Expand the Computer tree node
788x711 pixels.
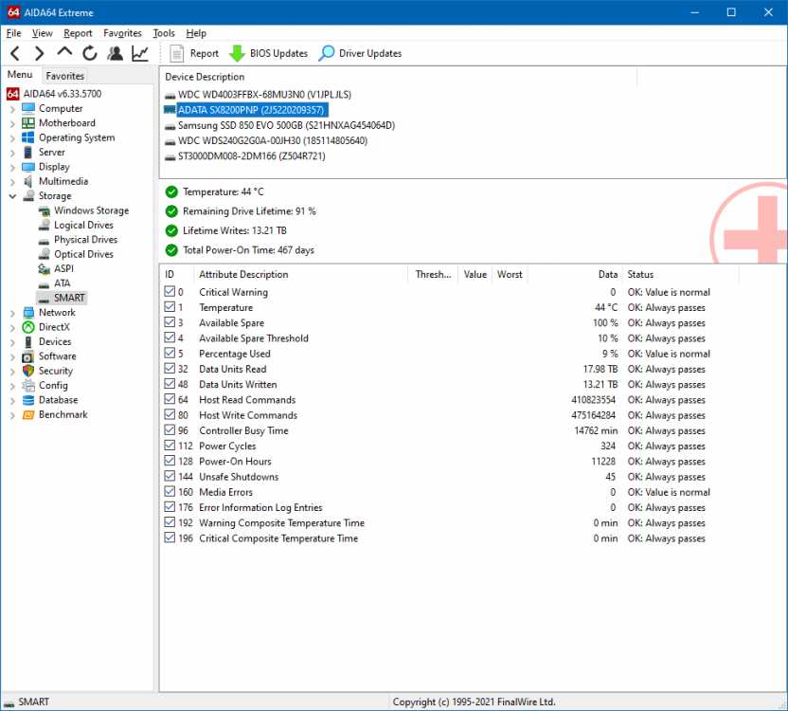12,109
